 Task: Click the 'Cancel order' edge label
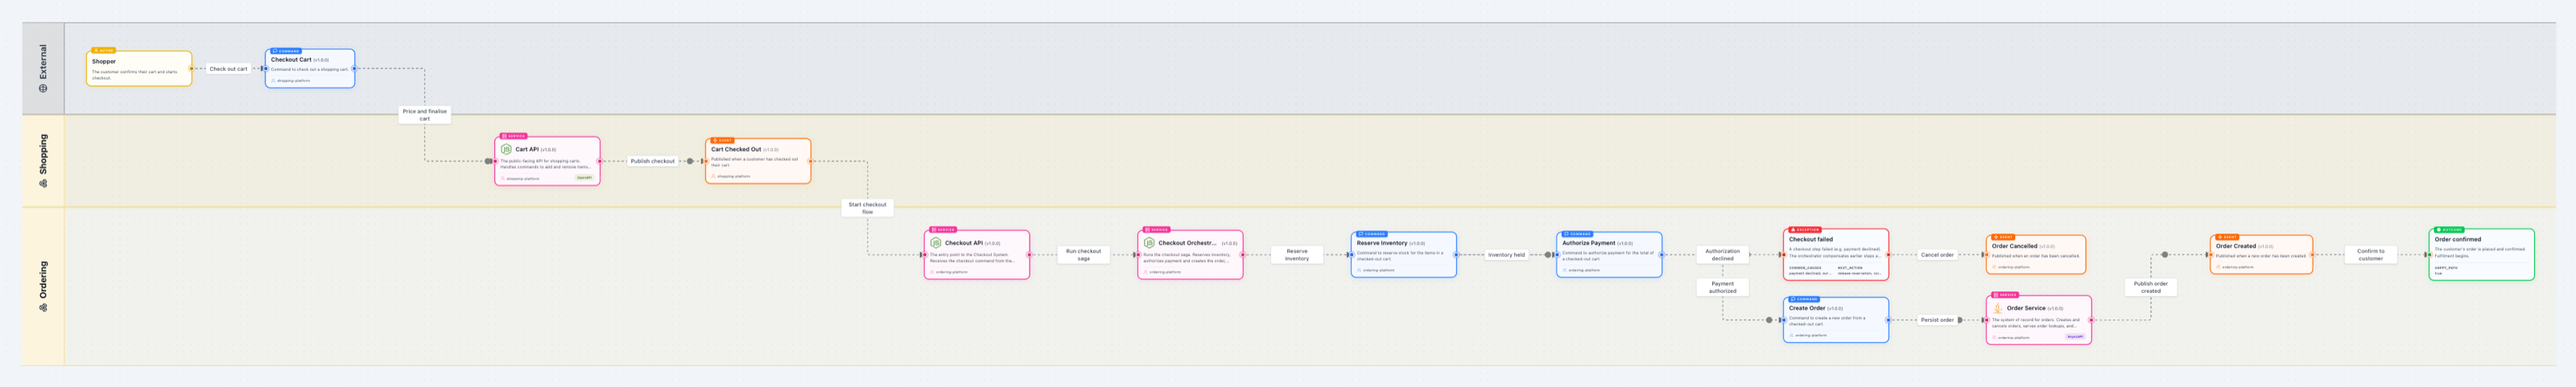(1937, 255)
